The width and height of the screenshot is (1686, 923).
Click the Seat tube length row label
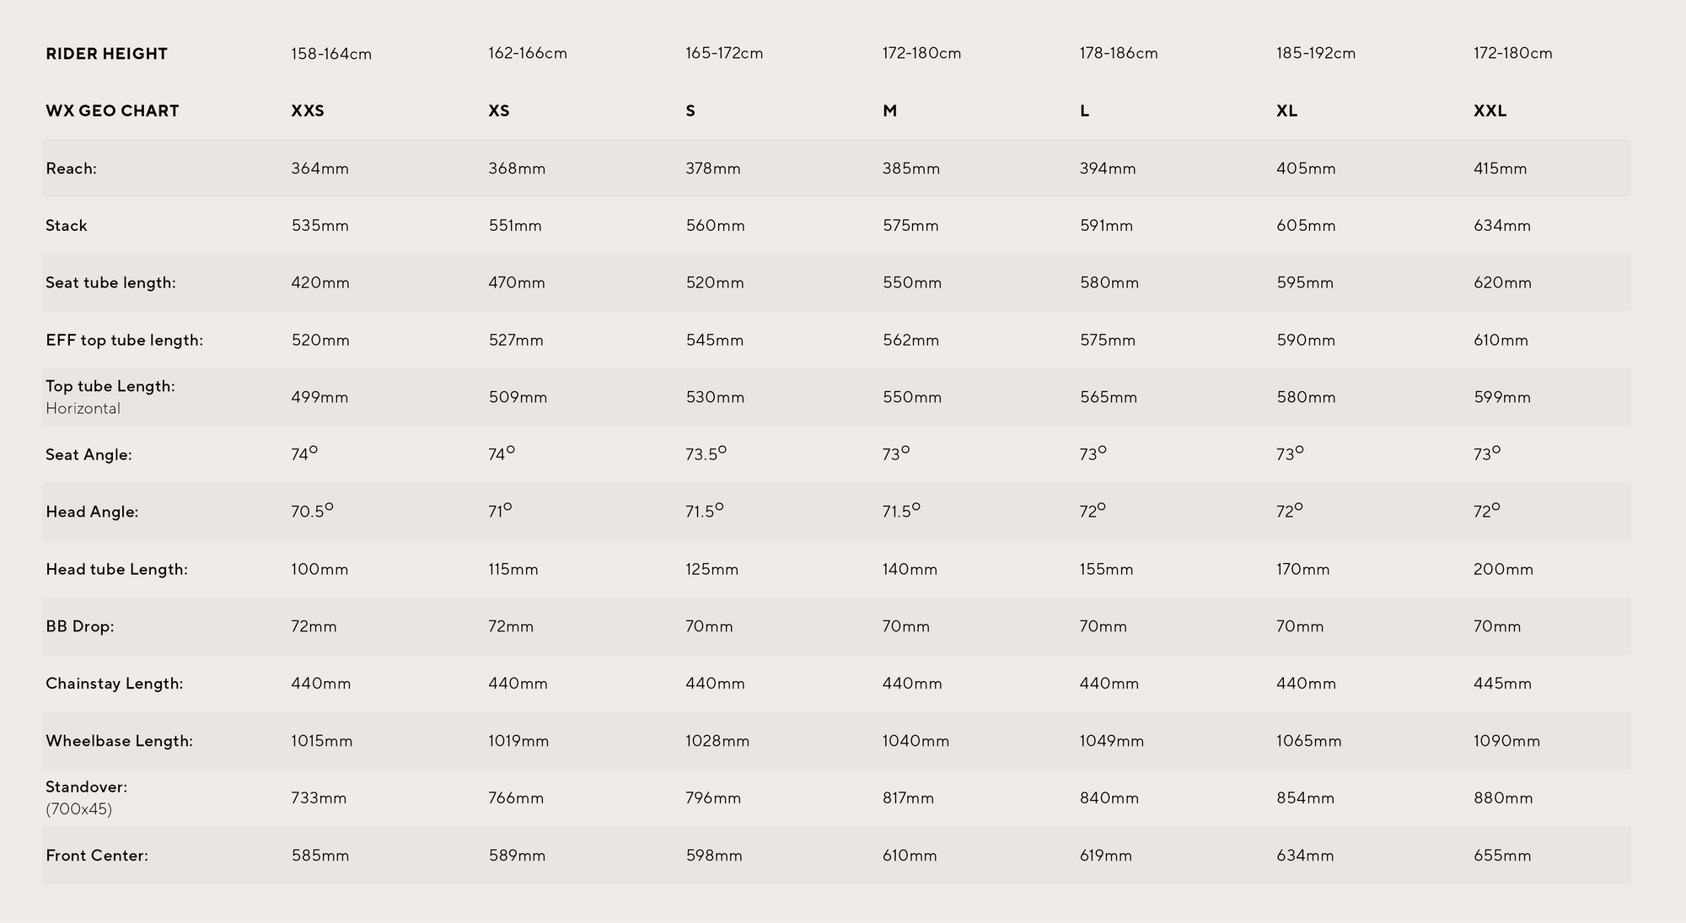[110, 283]
